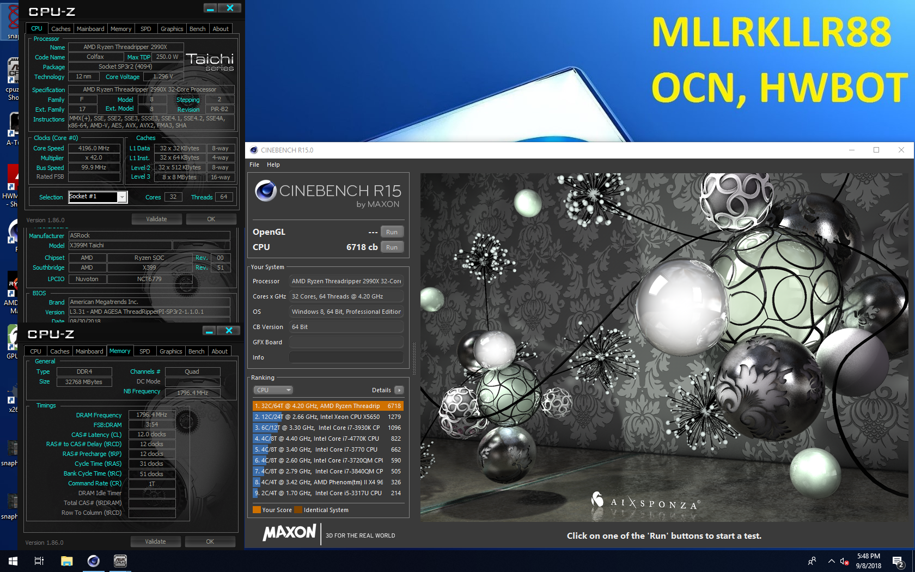Select ranking entry Intel Core i7-4770K
Screen dimensions: 915x572
(x=328, y=439)
